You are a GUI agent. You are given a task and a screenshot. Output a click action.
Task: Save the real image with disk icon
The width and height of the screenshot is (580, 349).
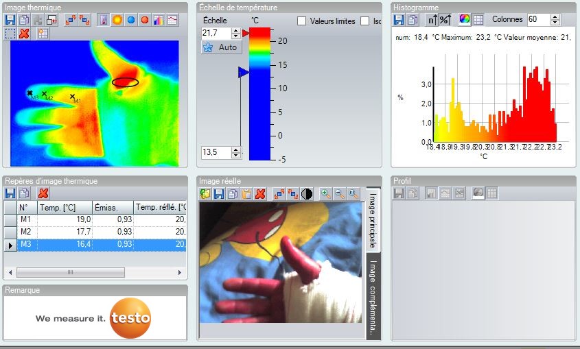(x=219, y=194)
